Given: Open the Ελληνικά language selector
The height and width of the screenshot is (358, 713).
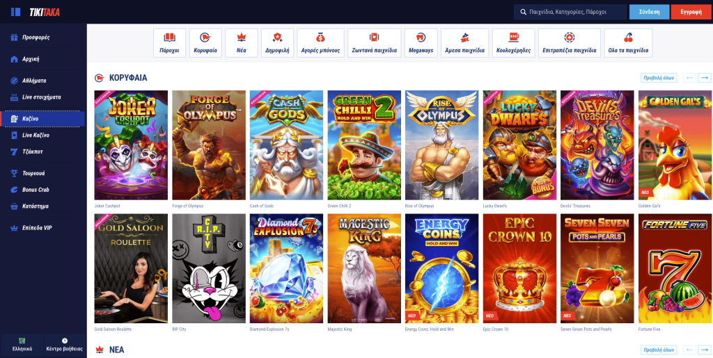Looking at the screenshot, I should 22,344.
